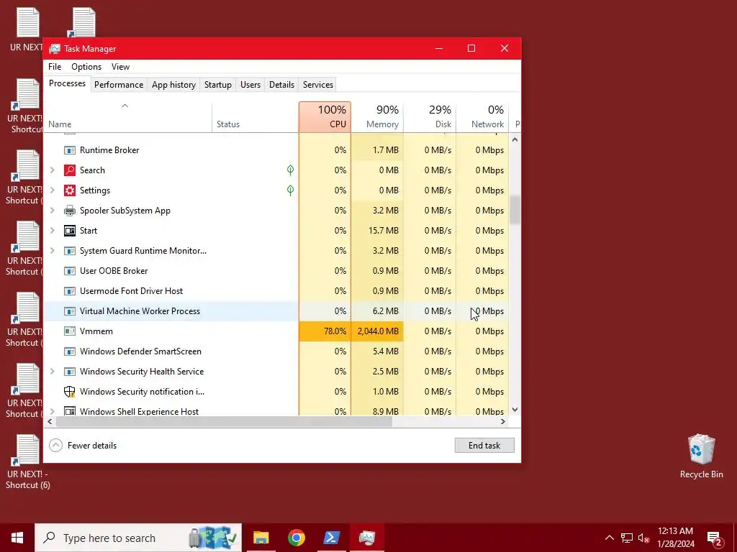Image resolution: width=737 pixels, height=552 pixels.
Task: Click the horizontal scrollbar thumb
Action: coord(224,421)
